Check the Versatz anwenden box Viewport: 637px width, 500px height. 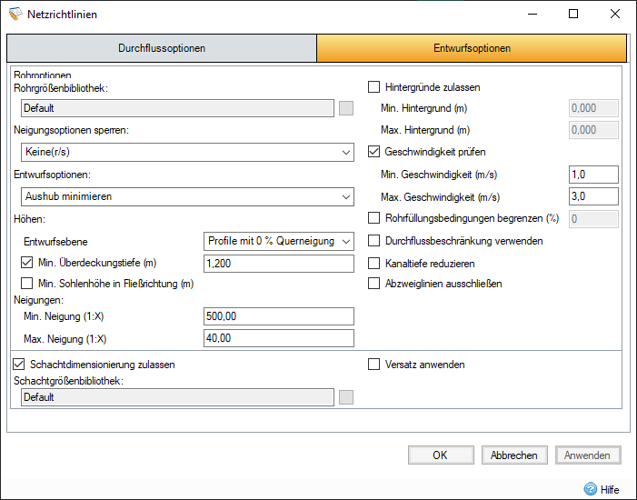point(373,365)
